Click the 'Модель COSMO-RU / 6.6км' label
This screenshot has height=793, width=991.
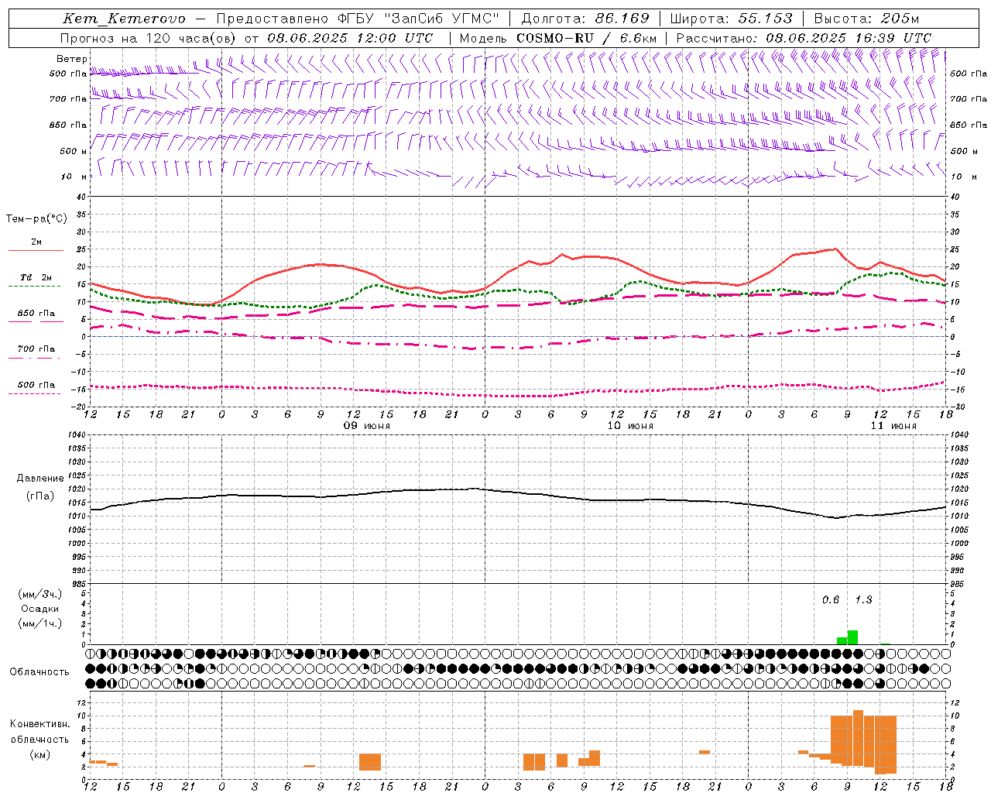coord(558,38)
